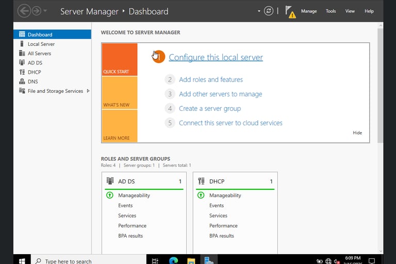Click the Dashboard sidebar icon
Screen dimensions: 396x264
[22, 35]
